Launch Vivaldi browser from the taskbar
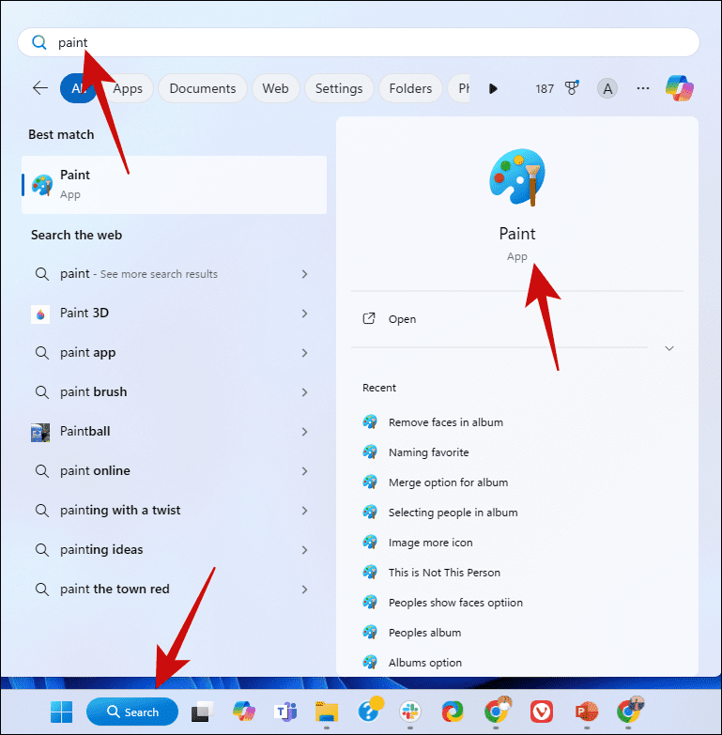722x735 pixels. coord(541,712)
